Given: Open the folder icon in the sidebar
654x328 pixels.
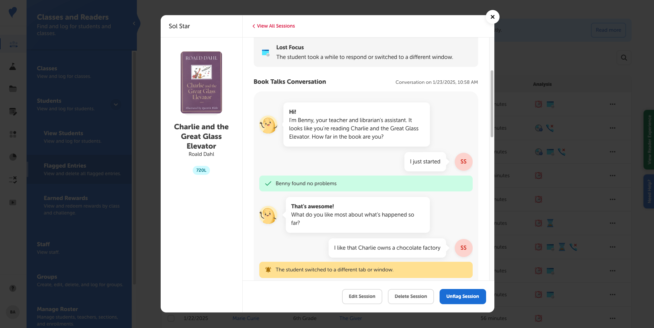Looking at the screenshot, I should pos(13,89).
